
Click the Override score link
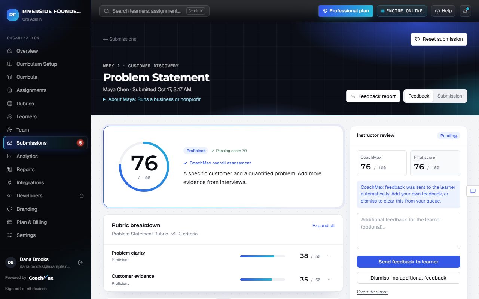pyautogui.click(x=372, y=292)
